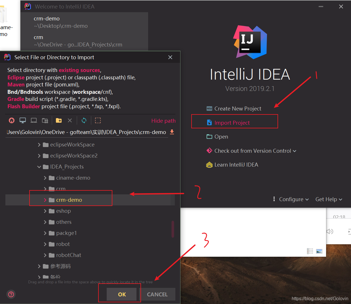The width and height of the screenshot is (351, 304).
Task: Click volume speaker icon in background window
Action: pos(330,231)
